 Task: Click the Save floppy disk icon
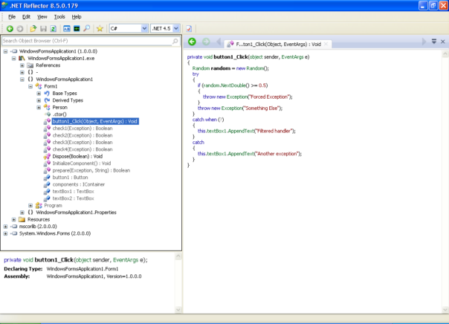[x=43, y=29]
